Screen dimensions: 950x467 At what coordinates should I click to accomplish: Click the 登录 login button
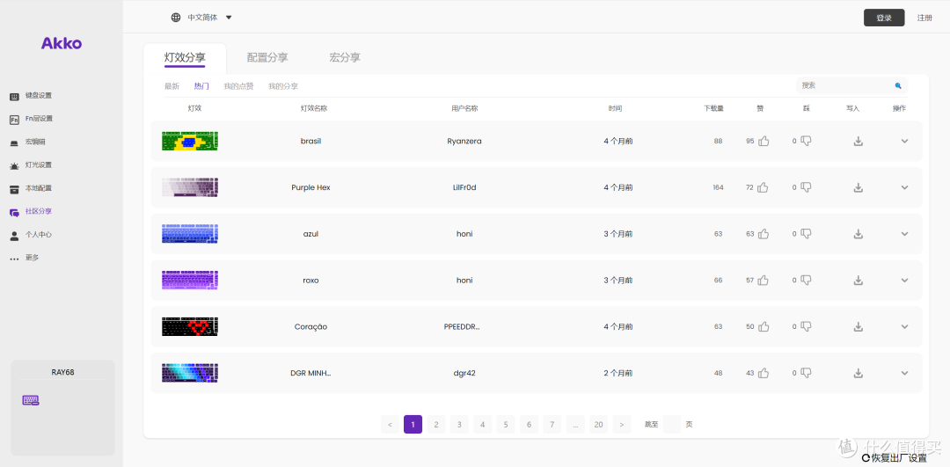tap(884, 18)
